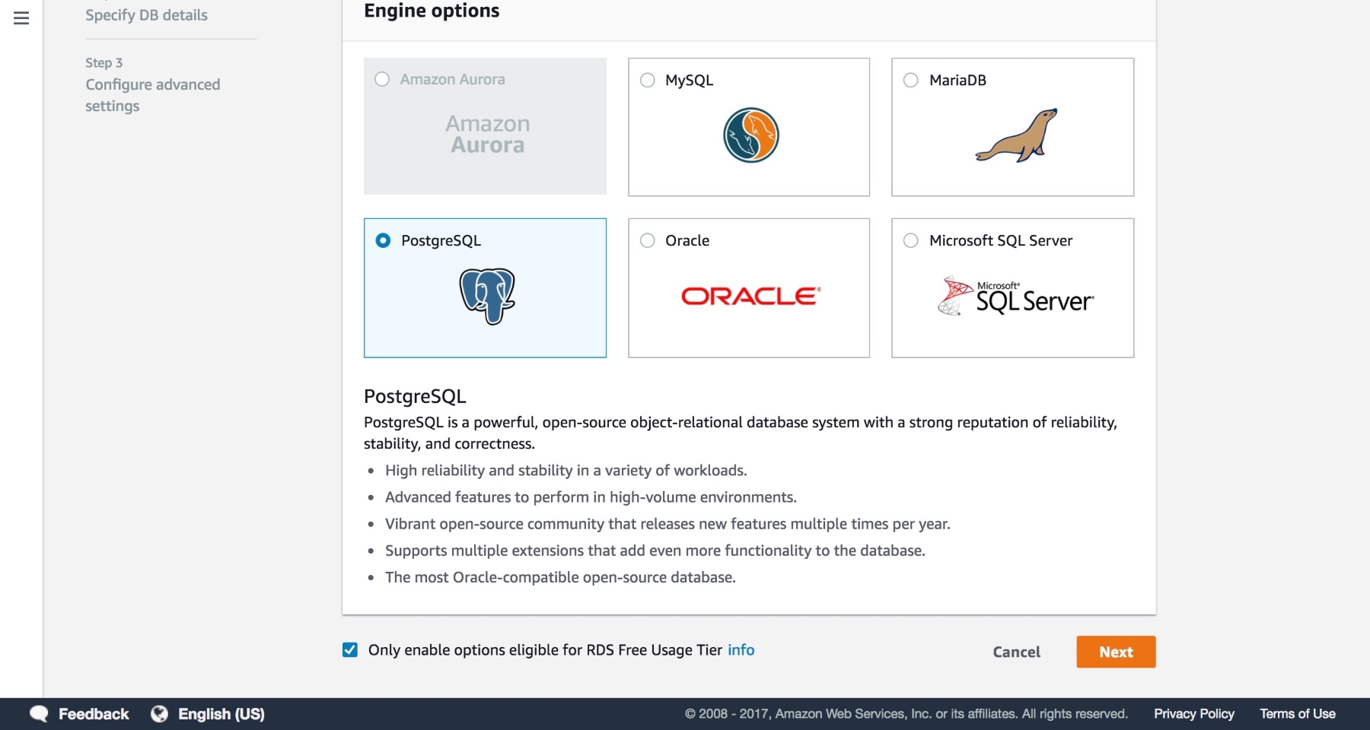Image resolution: width=1370 pixels, height=730 pixels.
Task: Click the orange Next button
Action: (x=1116, y=652)
